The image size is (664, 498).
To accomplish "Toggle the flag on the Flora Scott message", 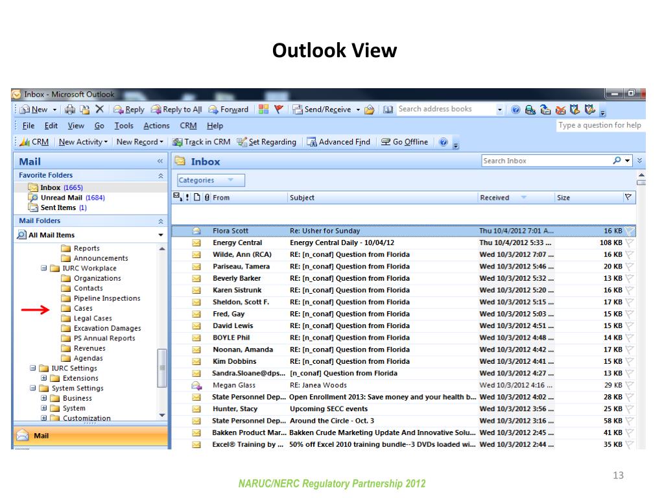I will point(630,231).
